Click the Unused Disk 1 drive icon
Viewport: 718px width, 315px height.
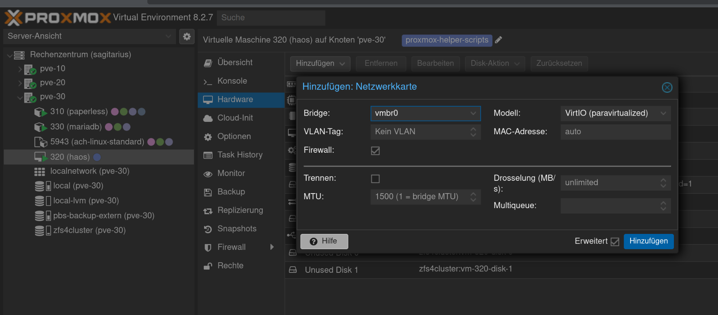(293, 270)
